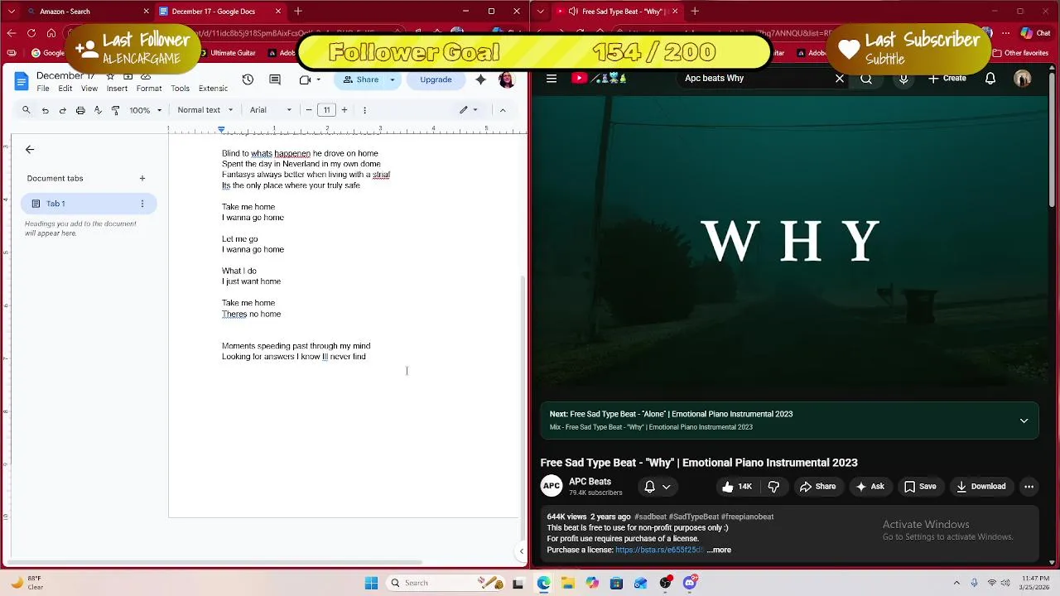Print the document from the toolbar
1060x596 pixels.
(80, 109)
